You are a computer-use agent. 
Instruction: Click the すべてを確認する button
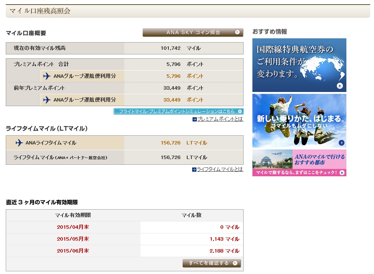(212, 263)
